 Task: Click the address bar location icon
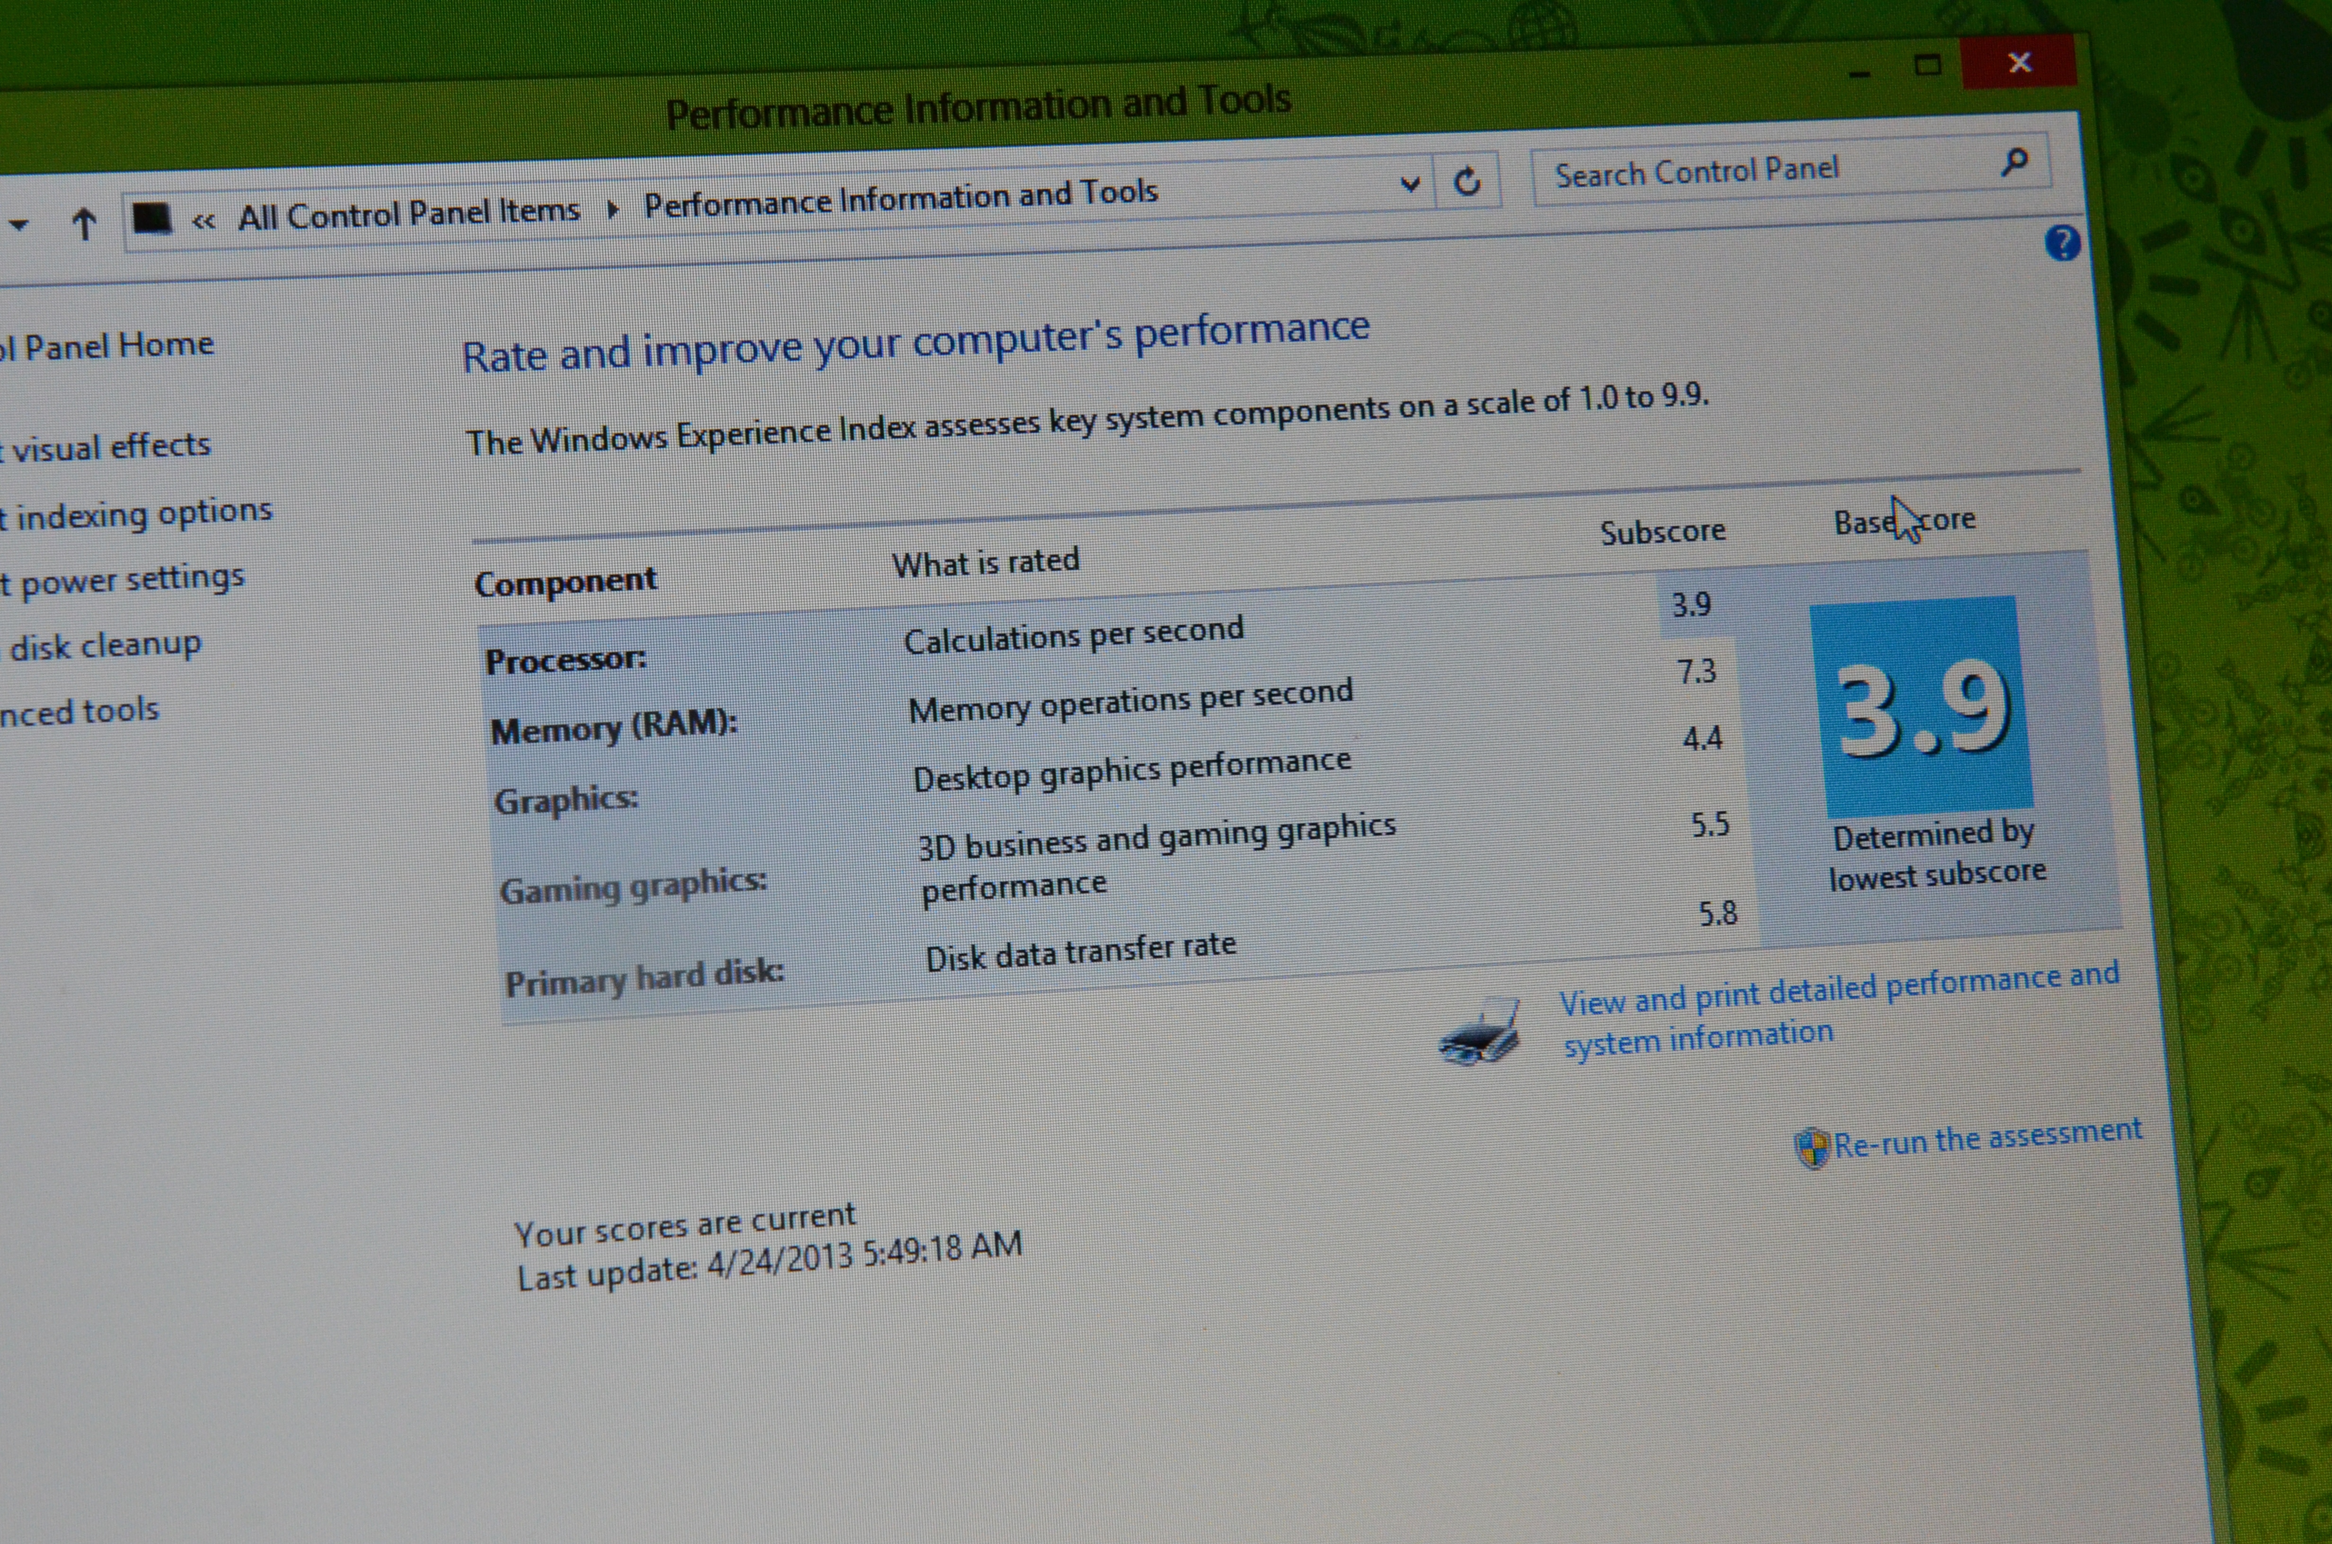pos(151,219)
